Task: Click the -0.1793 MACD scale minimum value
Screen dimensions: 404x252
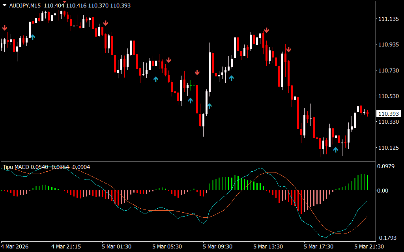Action: (388, 238)
